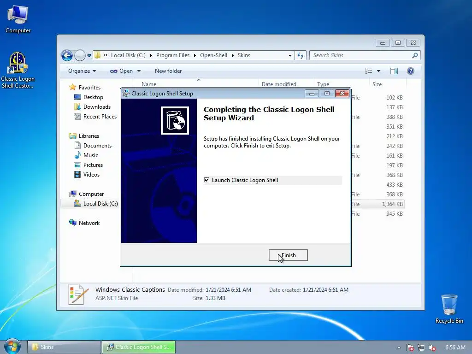472x354 pixels.
Task: Close the Classic Logon Shell Setup dialog
Action: [342, 93]
